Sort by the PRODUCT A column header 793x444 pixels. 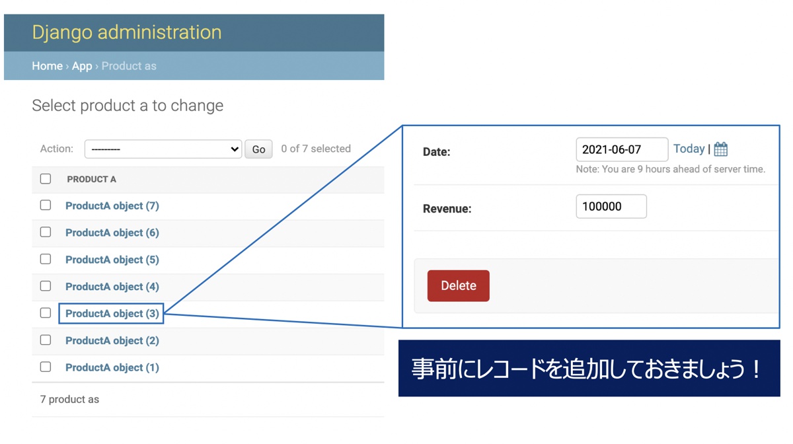click(x=91, y=179)
